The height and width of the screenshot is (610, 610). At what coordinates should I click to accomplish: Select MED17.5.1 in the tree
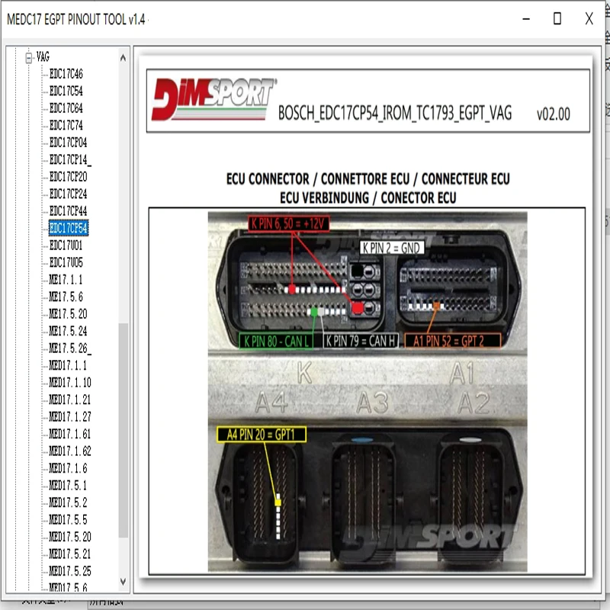coord(68,485)
